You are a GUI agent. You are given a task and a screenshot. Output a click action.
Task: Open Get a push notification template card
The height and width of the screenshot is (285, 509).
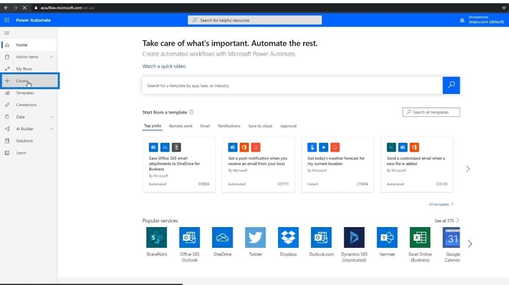click(258, 165)
